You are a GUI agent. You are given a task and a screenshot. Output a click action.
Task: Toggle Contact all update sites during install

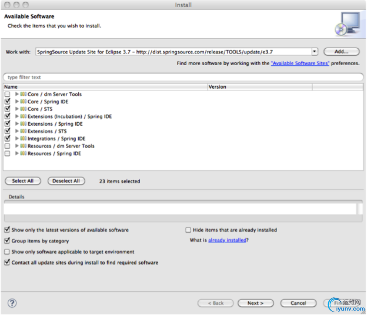[x=7, y=262]
